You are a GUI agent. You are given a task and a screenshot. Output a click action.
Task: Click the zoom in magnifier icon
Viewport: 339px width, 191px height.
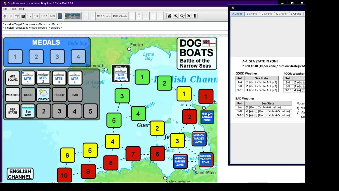coord(176,16)
